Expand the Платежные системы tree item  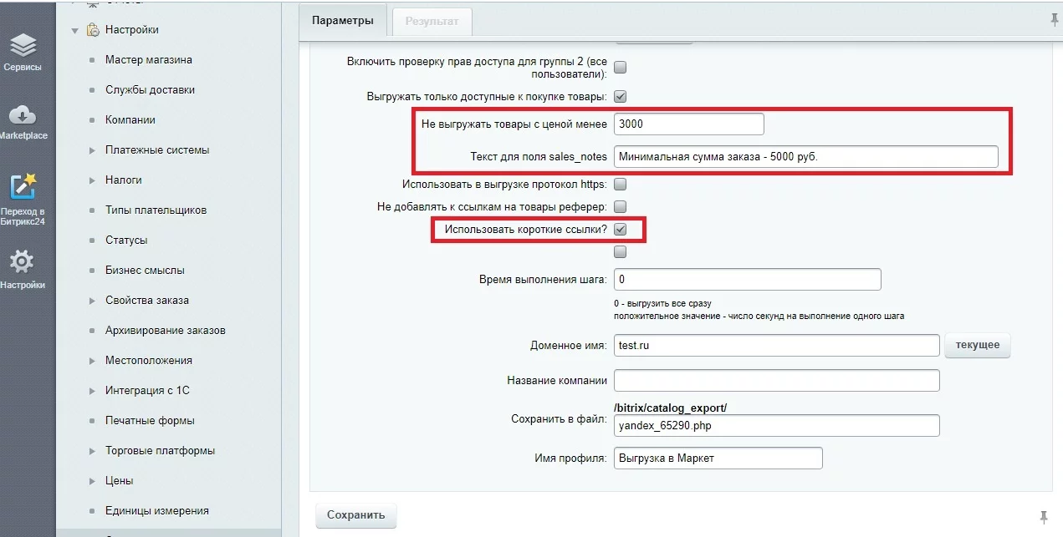[x=93, y=150]
